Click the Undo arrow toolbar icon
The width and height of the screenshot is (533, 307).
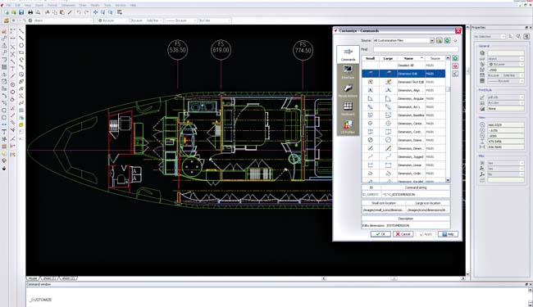click(x=79, y=12)
